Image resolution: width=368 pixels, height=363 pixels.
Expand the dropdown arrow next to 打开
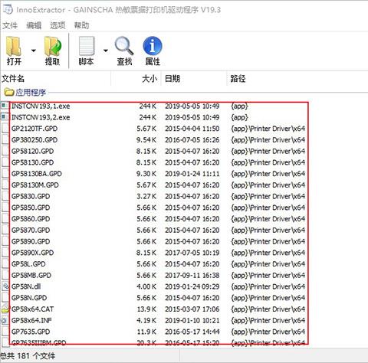34,51
